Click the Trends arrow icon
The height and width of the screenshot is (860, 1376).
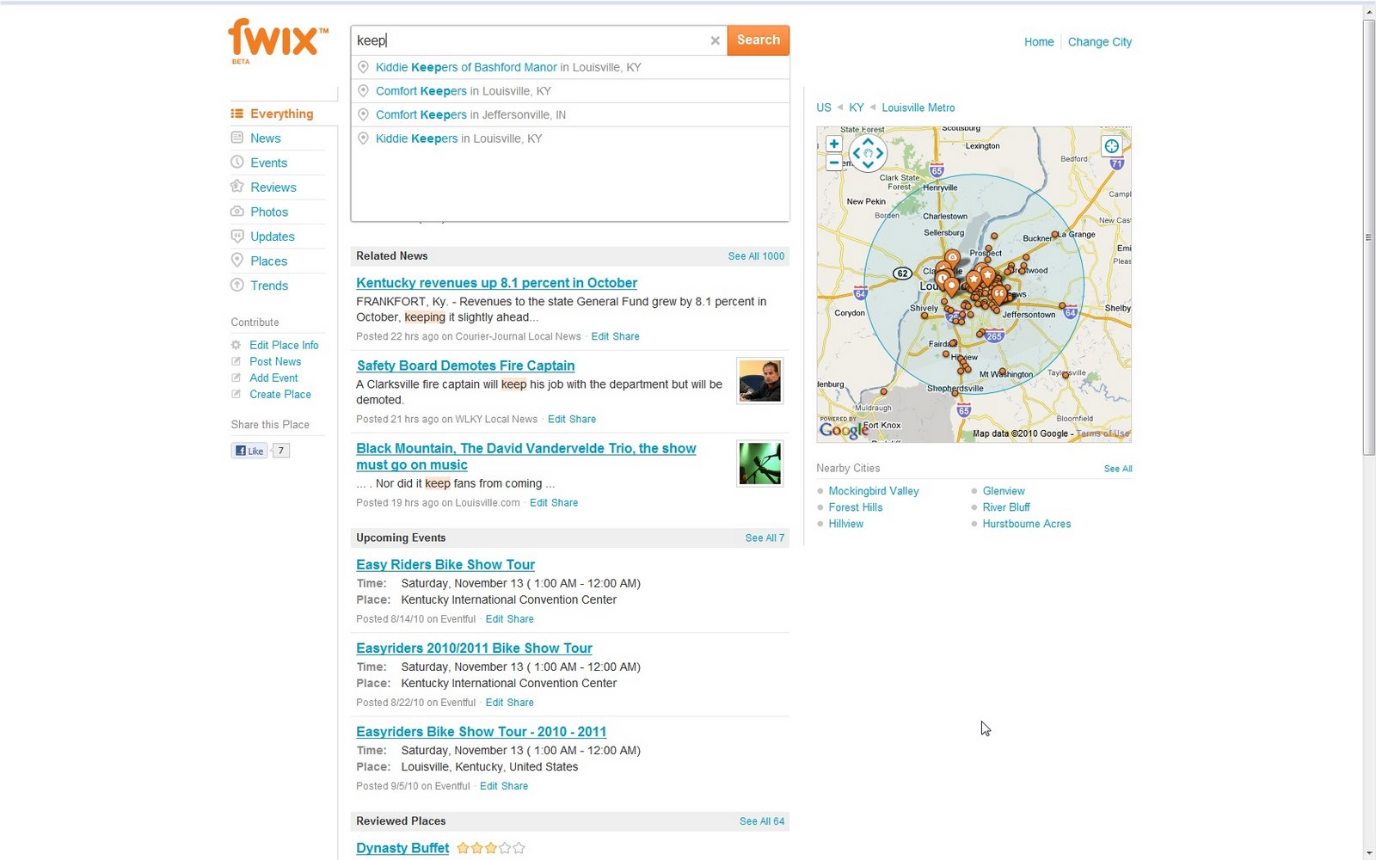(x=236, y=286)
